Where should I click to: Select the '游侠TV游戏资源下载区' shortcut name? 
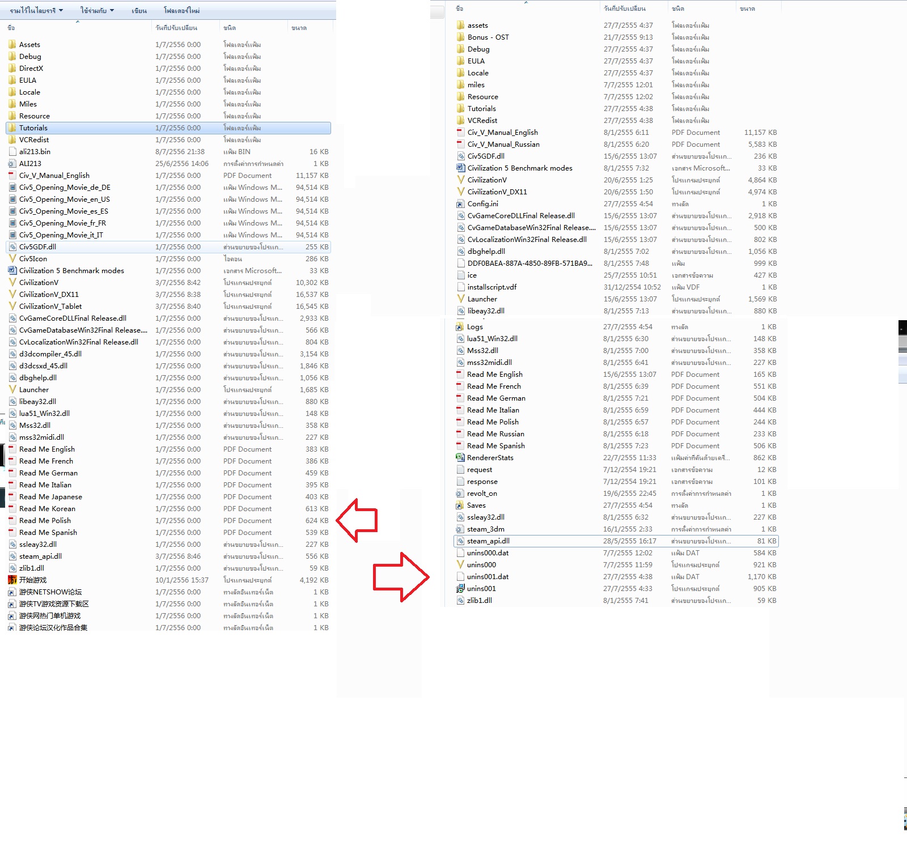[54, 603]
